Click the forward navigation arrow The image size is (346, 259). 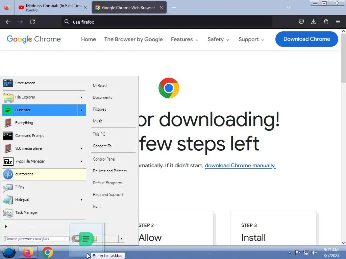pos(20,22)
